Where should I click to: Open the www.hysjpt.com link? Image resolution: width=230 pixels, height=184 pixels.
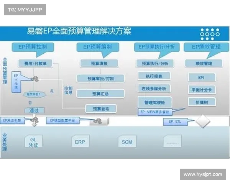203,174
